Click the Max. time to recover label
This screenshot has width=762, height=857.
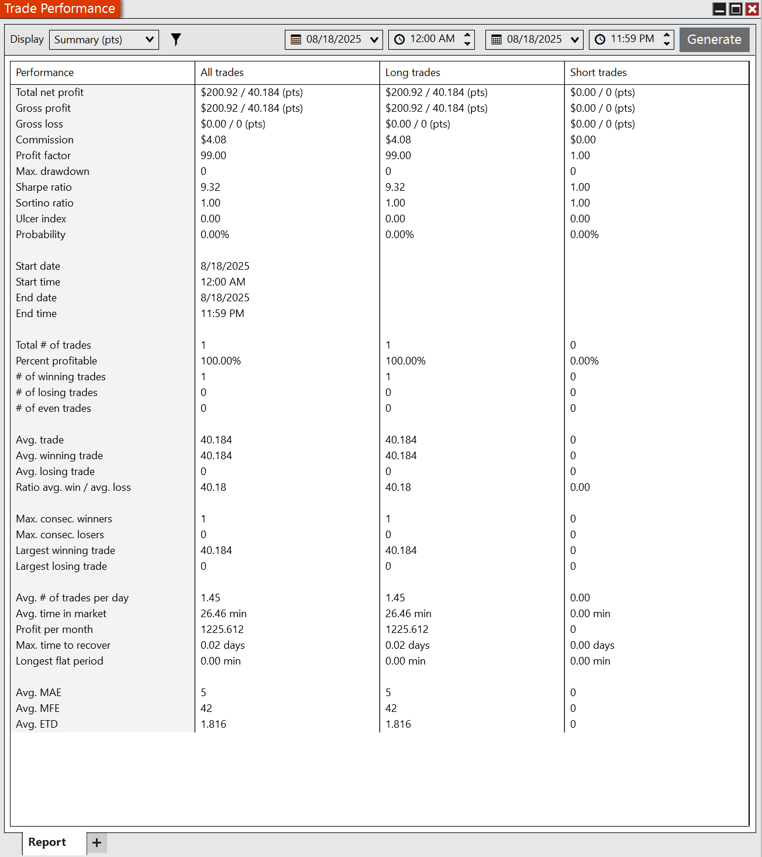[63, 645]
